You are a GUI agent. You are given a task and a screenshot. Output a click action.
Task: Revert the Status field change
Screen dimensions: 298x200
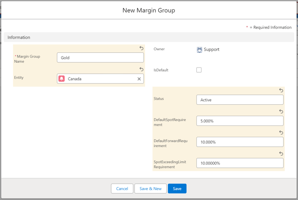pyautogui.click(x=281, y=90)
